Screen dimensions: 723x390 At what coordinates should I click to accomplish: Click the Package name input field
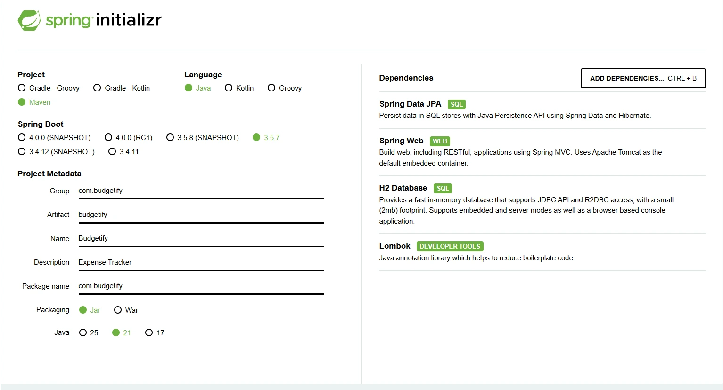point(201,286)
